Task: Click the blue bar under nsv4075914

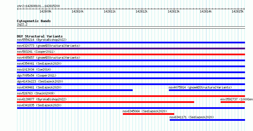Action: [x=207, y=90]
